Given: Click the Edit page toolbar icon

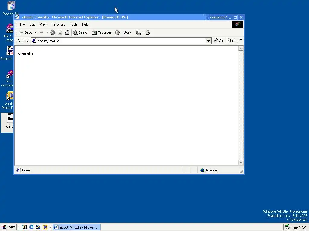Looking at the screenshot, I should click(x=138, y=32).
